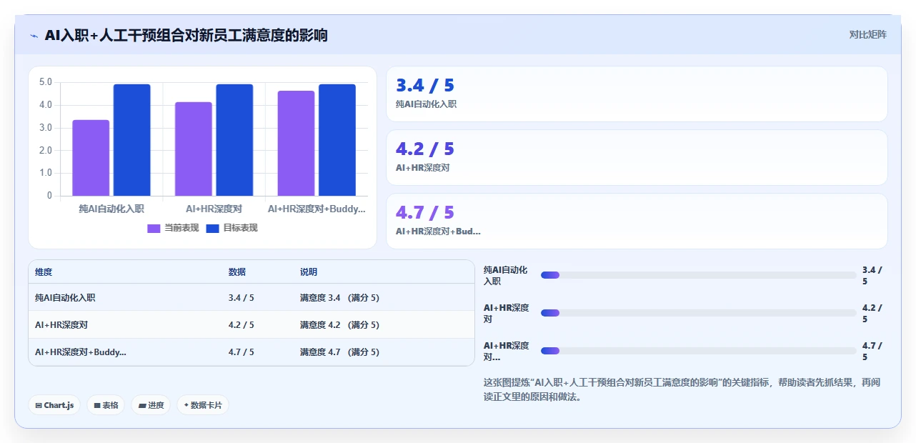Screen dimensions: 916x443
Task: Click the progress value "4.2 / 5" at right
Action: (872, 314)
